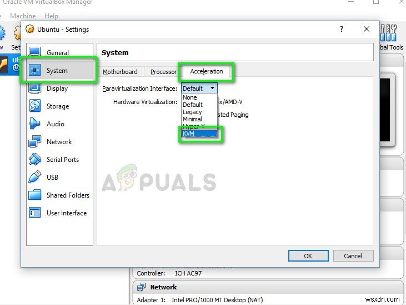Select Shared Folders label in sidebar
Image resolution: width=406 pixels, height=305 pixels.
coord(68,195)
